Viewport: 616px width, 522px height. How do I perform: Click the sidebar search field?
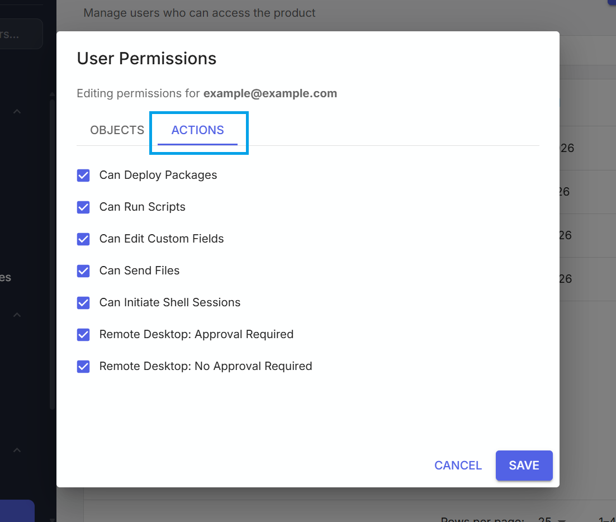pyautogui.click(x=17, y=34)
